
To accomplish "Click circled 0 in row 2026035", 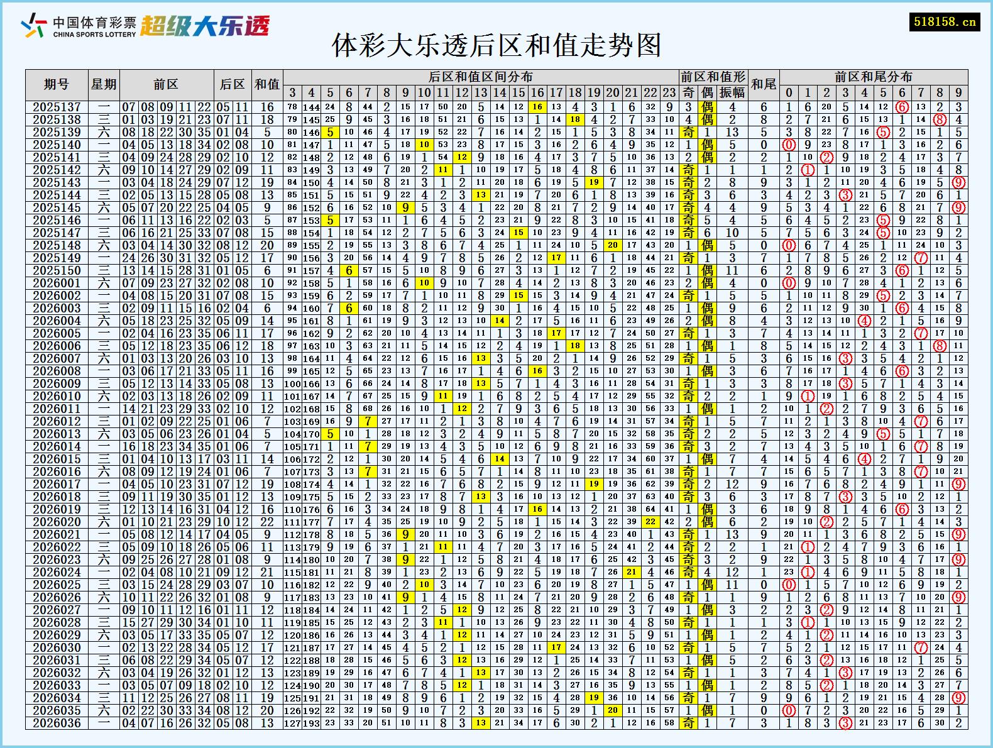I will [x=789, y=710].
